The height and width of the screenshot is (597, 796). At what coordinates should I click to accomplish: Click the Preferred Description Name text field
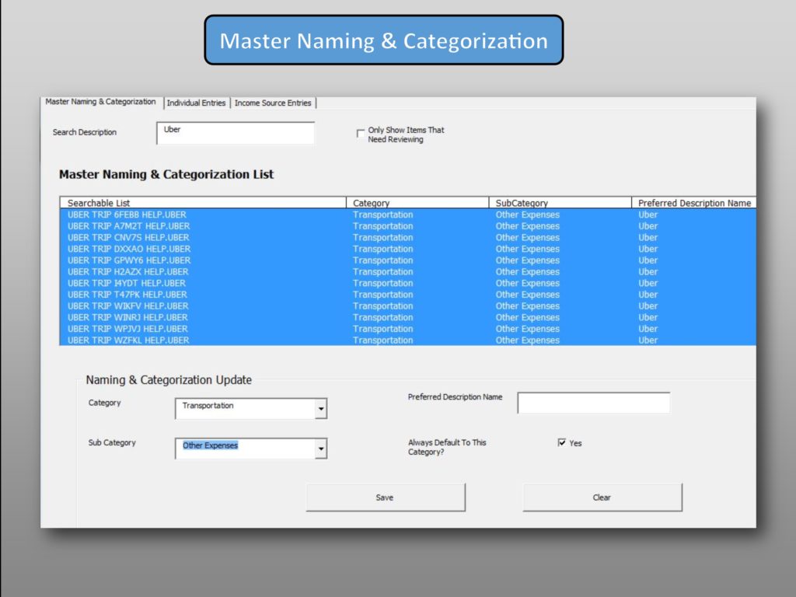point(593,403)
